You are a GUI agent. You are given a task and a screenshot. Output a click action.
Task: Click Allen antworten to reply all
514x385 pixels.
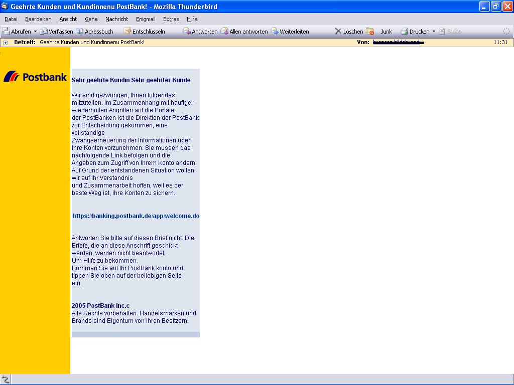tap(244, 32)
